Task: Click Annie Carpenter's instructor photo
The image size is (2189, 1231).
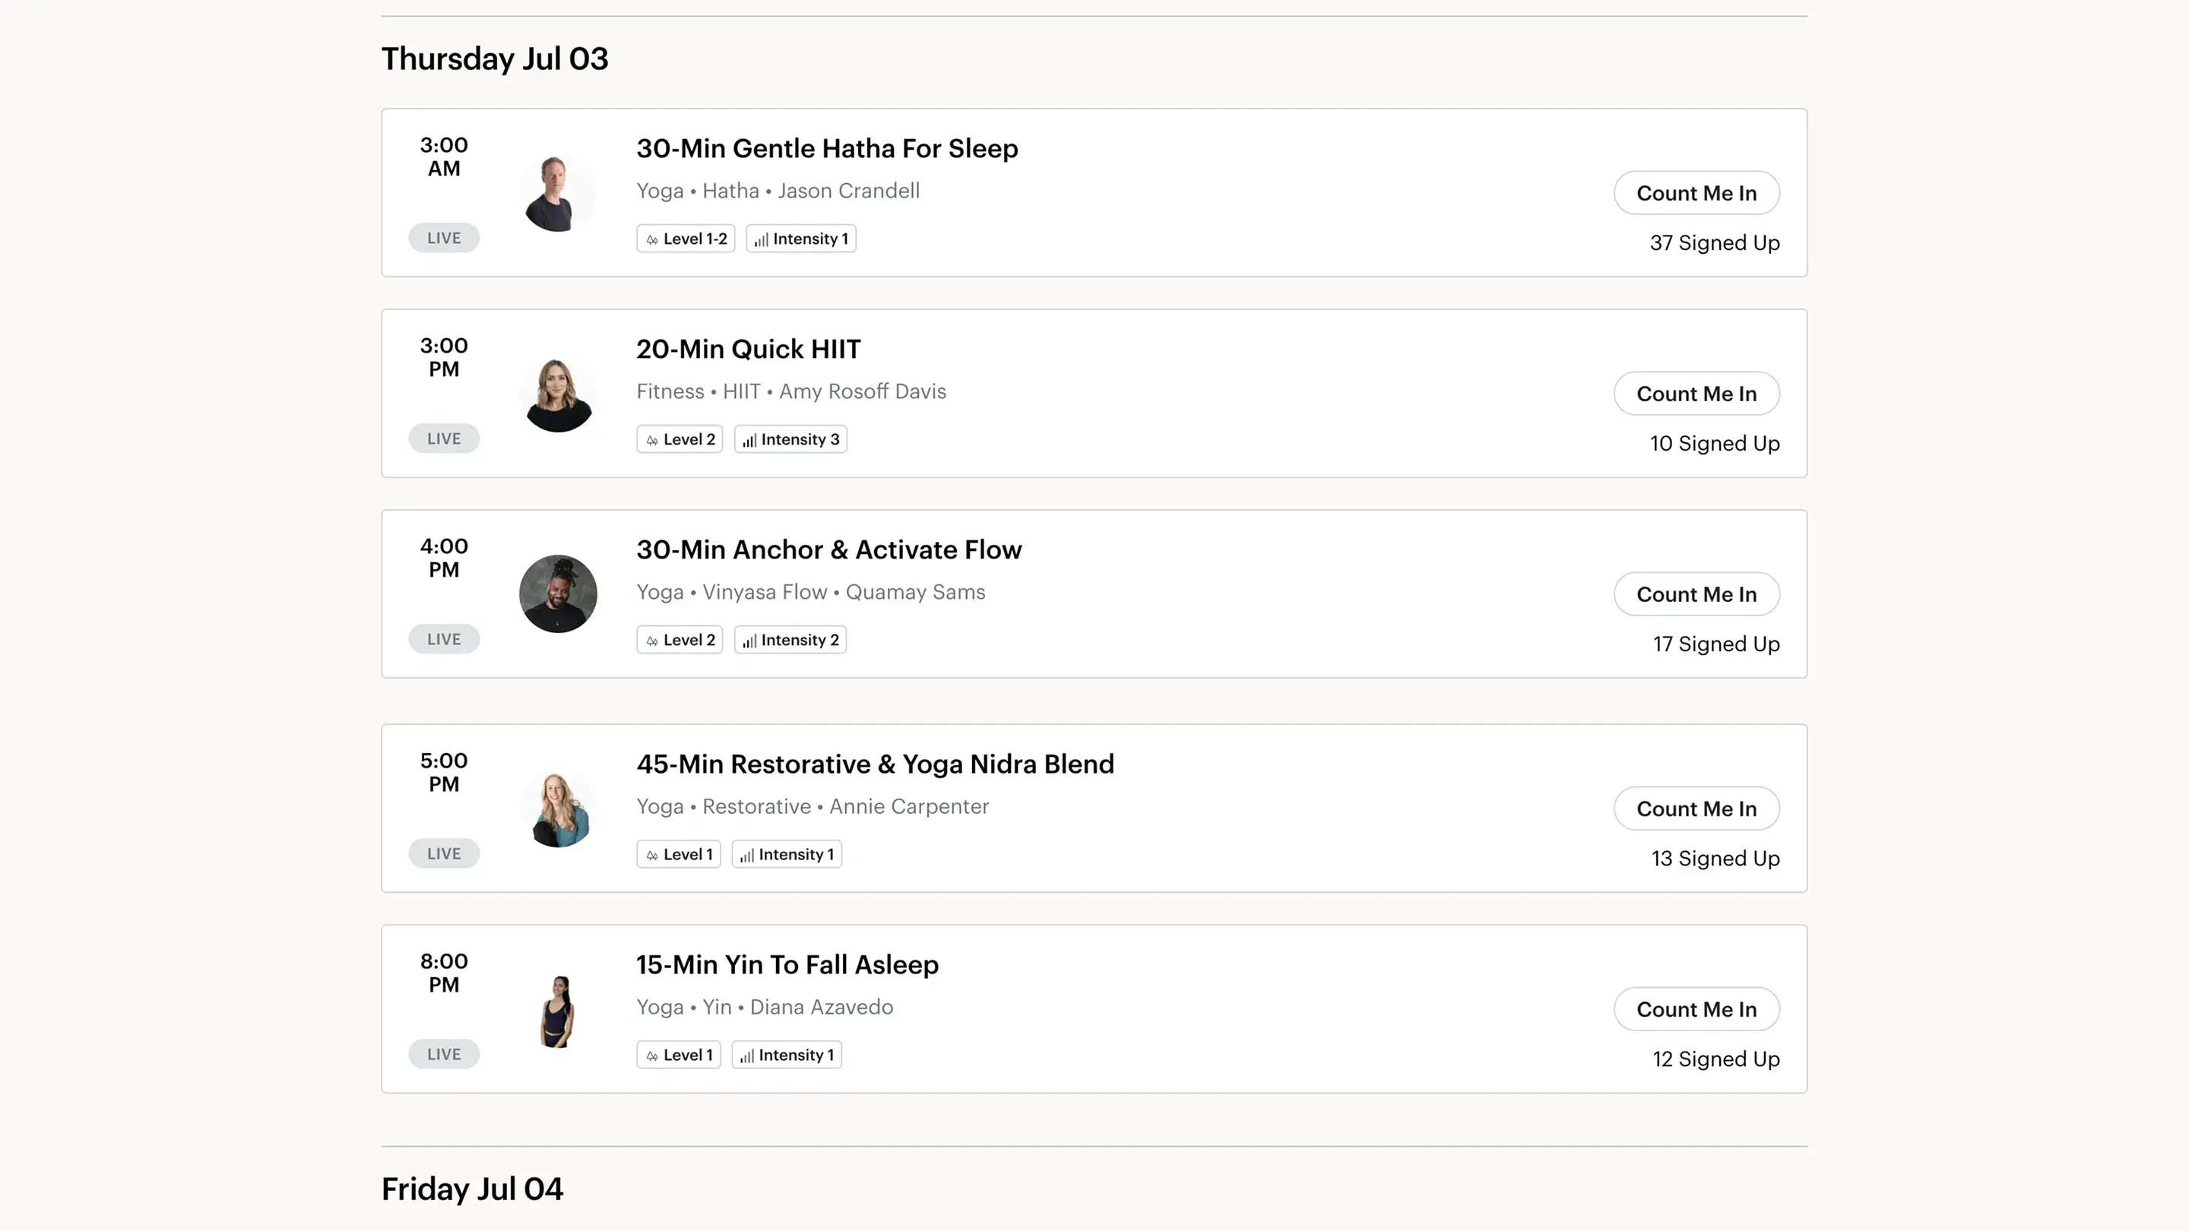Action: coord(557,809)
